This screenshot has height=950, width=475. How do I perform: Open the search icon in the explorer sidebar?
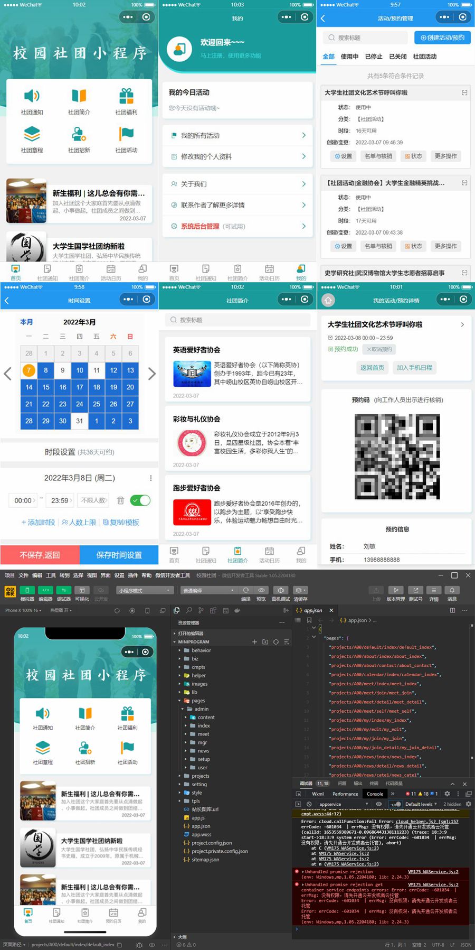[x=189, y=610]
